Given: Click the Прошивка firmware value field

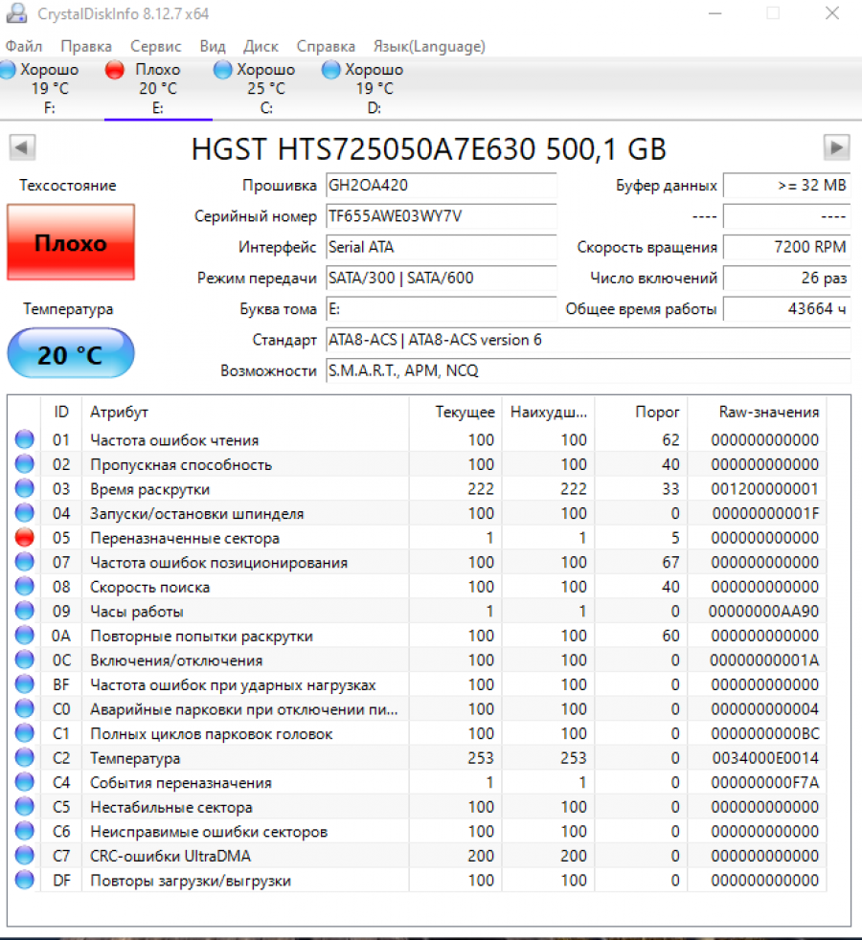Looking at the screenshot, I should click(441, 185).
